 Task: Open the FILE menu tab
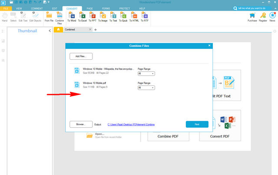[x=6, y=9]
